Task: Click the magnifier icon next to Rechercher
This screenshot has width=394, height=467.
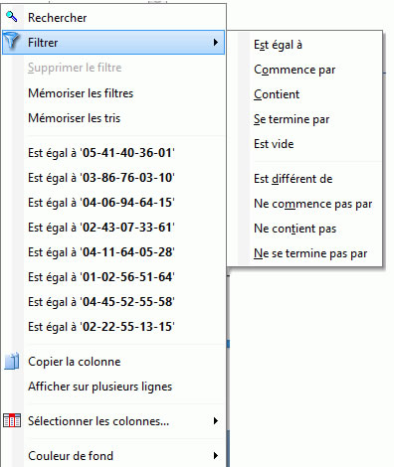Action: click(x=12, y=17)
